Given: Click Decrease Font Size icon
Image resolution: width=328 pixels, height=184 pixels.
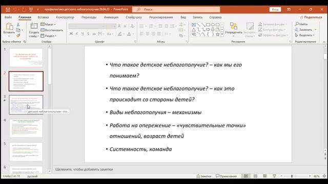Looking at the screenshot, I should (125, 26).
